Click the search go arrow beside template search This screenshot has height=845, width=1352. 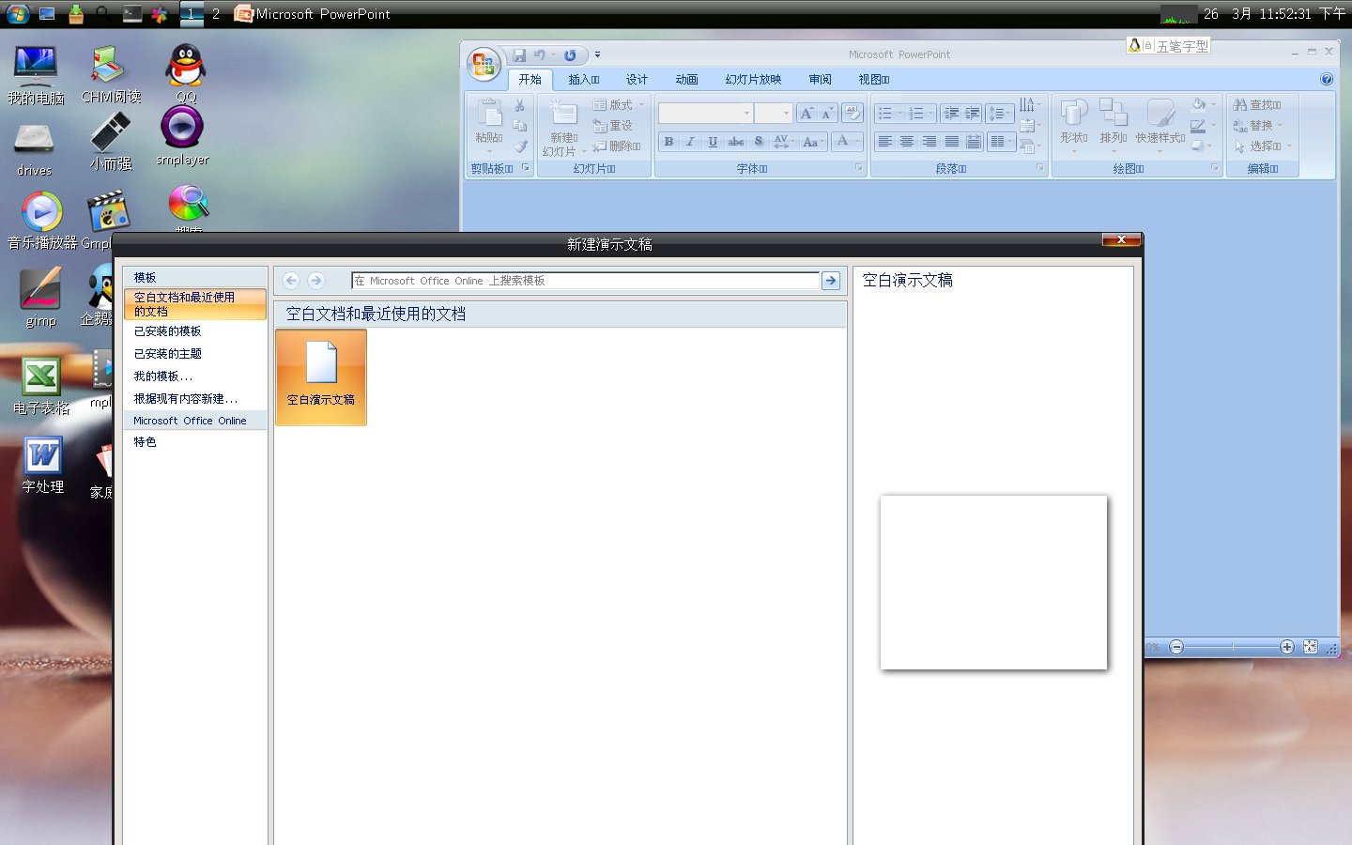(x=831, y=281)
